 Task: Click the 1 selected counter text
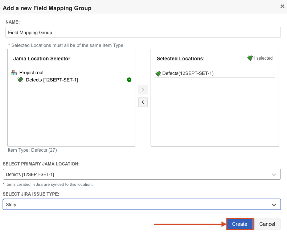[263, 58]
